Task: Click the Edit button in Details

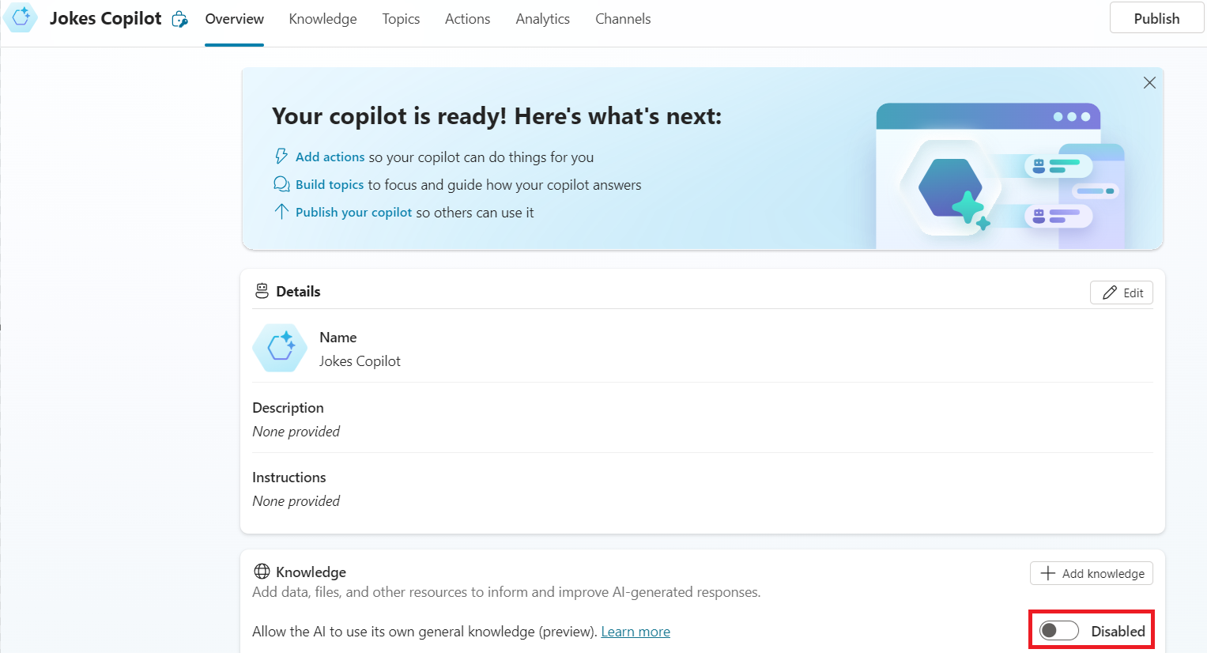Action: [1122, 293]
